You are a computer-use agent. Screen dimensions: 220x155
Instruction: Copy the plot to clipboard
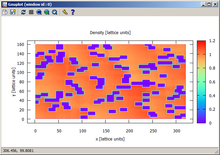[5, 12]
